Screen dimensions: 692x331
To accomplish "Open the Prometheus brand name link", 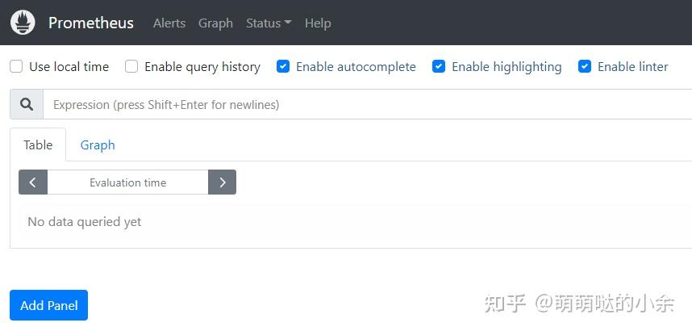I will pos(91,23).
